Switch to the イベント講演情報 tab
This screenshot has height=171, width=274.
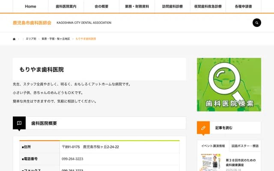point(213,146)
